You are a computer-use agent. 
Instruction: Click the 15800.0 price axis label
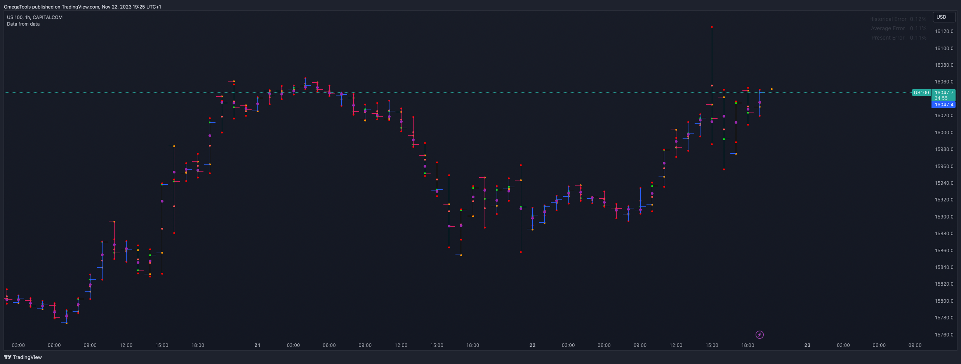click(944, 301)
